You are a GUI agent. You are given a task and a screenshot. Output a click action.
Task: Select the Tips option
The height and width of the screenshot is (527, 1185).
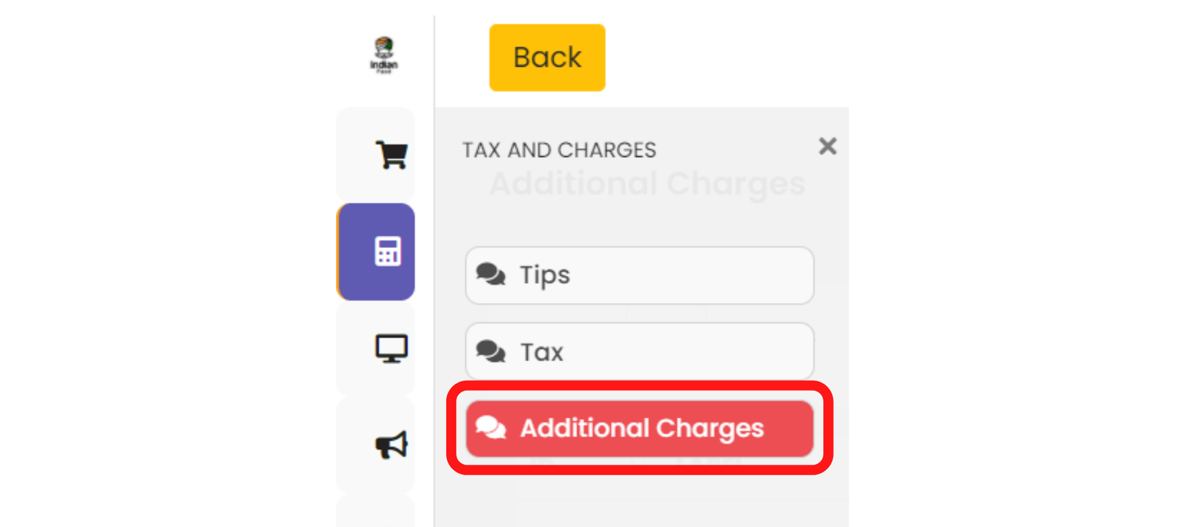639,275
